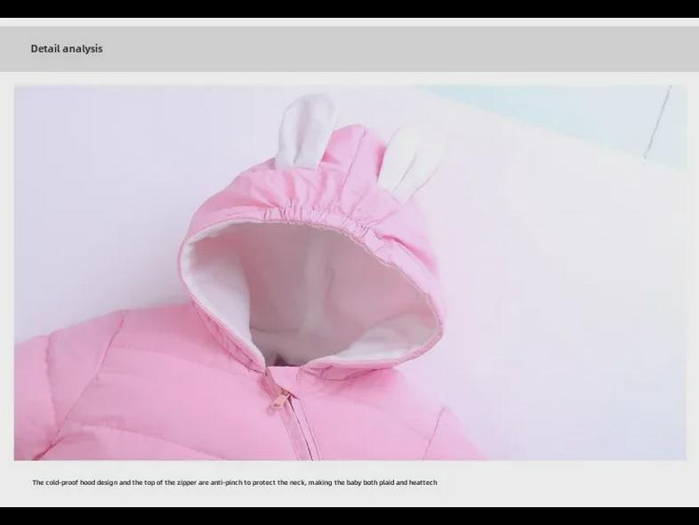Click the rose-gold zipper pull
This screenshot has height=525, width=699.
pyautogui.click(x=279, y=397)
